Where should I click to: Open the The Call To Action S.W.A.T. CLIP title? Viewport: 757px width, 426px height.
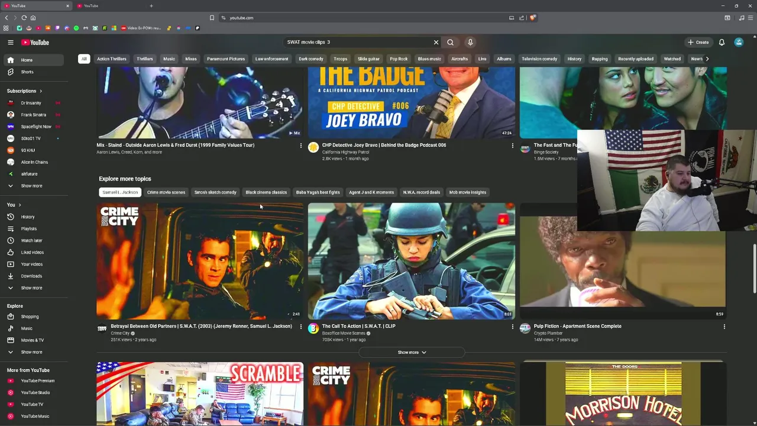358,326
